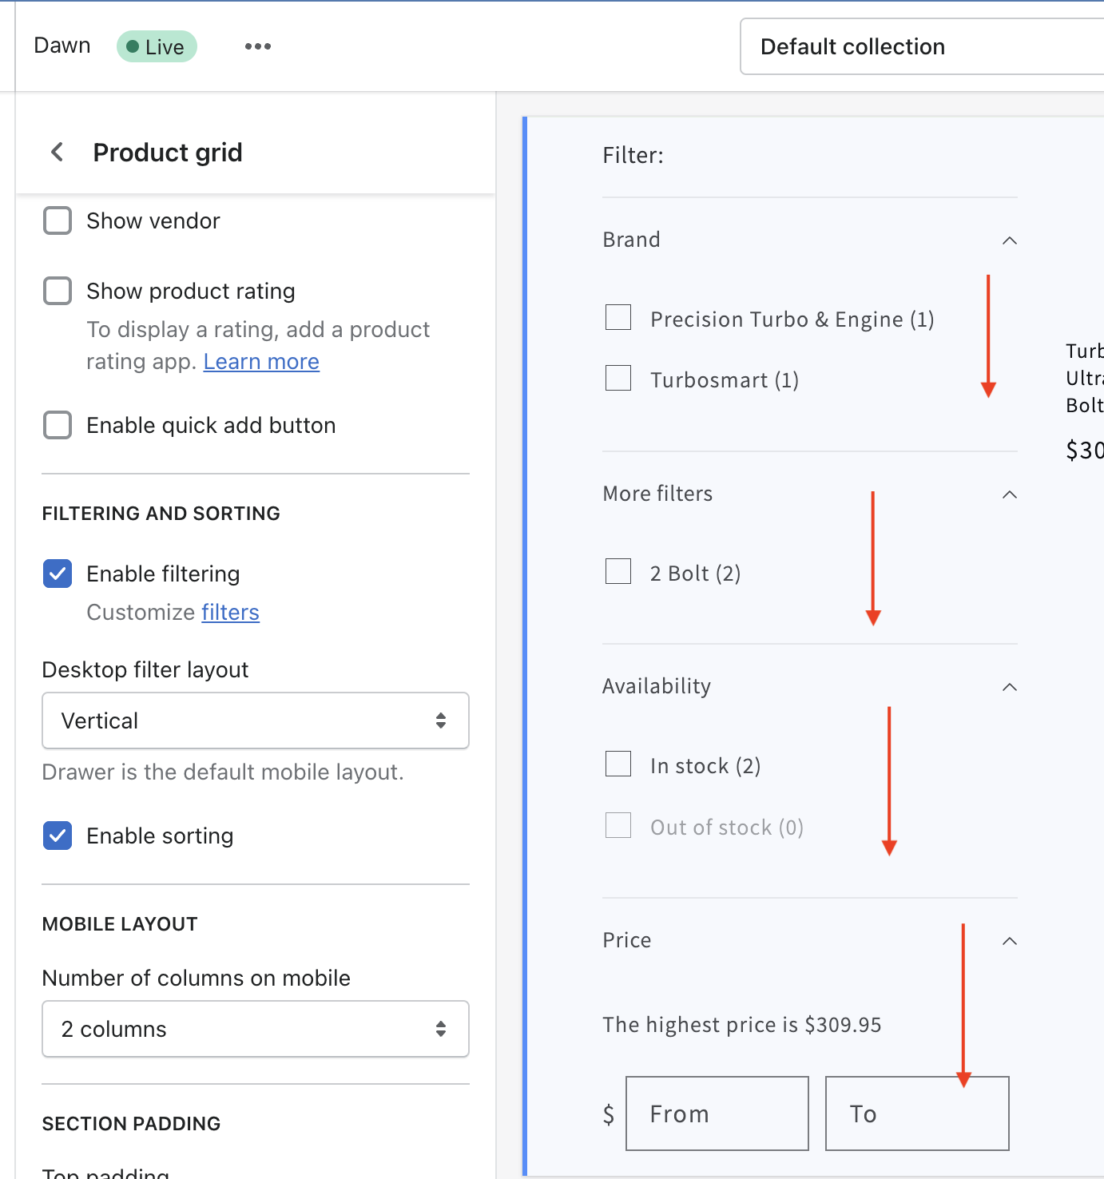Collapse the Brand filter chevron
Viewport: 1104px width, 1179px height.
pyautogui.click(x=1010, y=240)
